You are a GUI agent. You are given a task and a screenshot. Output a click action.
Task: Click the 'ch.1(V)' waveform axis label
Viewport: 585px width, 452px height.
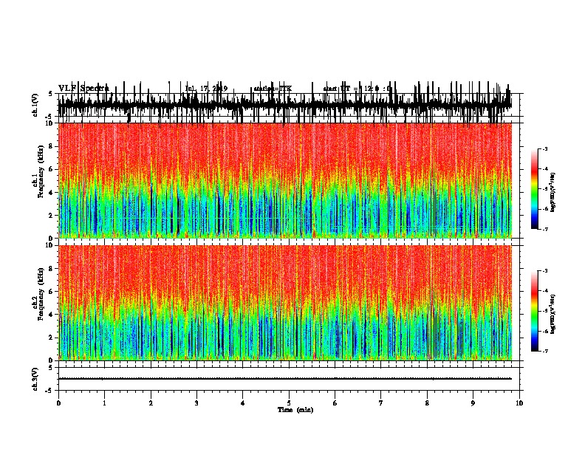(35, 105)
